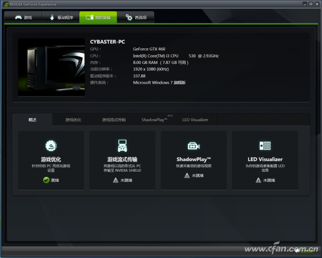Viewport: 322px width, 258px height.
Task: Open the 游戏流式传输 card title
Action: coord(122,159)
